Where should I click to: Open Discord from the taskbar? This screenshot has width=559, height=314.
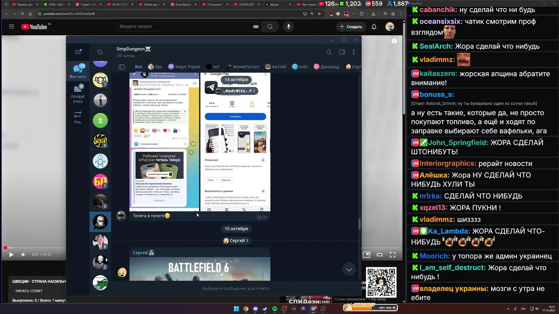pos(255,309)
